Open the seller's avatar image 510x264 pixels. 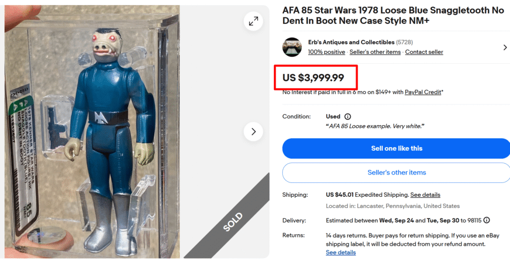pyautogui.click(x=292, y=47)
